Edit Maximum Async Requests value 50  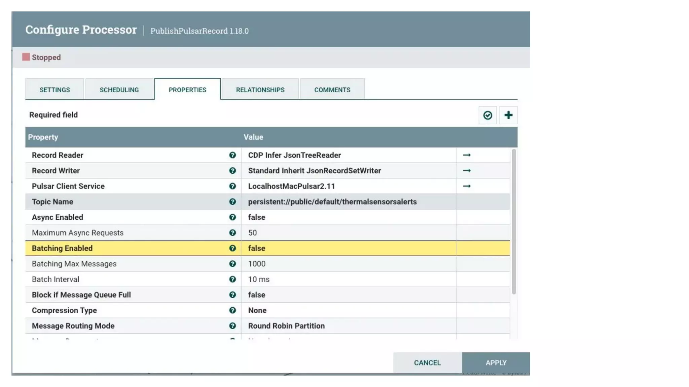tap(349, 233)
